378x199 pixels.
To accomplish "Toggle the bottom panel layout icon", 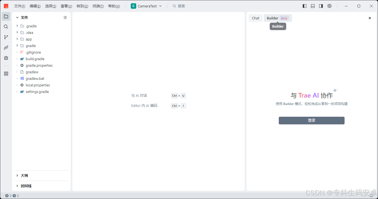I will [x=313, y=6].
